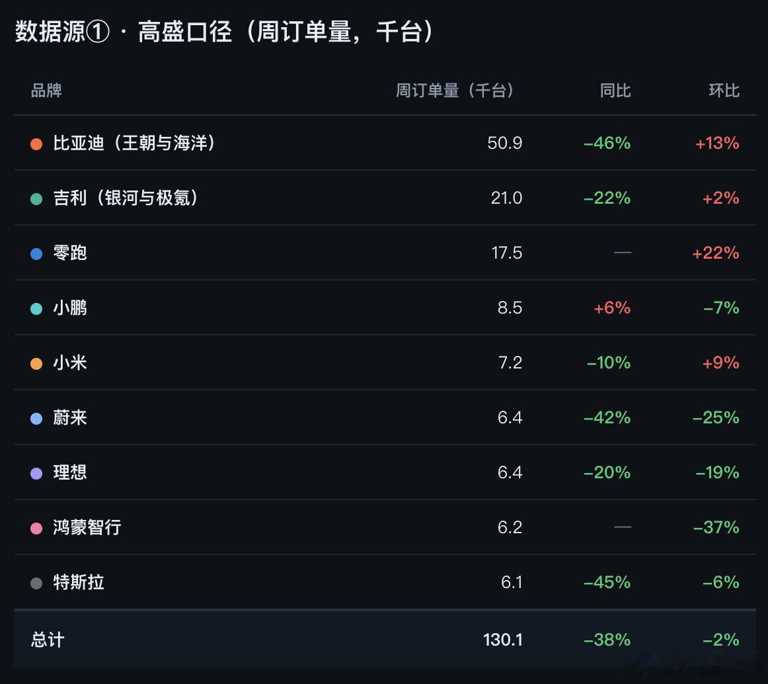Image resolution: width=768 pixels, height=684 pixels.
Task: Click the teal dot beside 小鹏
Action: tap(36, 308)
